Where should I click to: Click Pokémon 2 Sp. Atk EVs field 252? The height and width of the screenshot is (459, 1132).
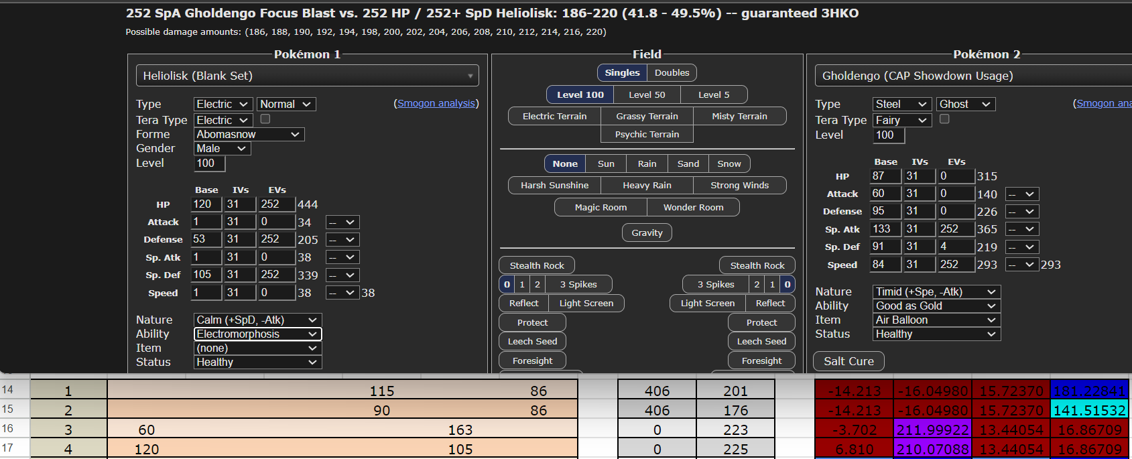point(956,228)
